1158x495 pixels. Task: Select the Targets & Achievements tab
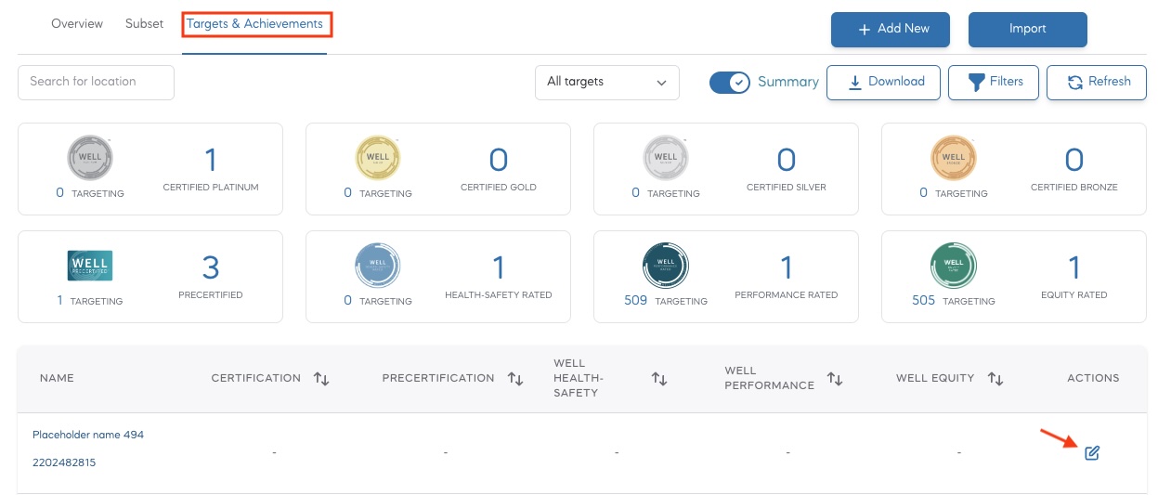(x=254, y=24)
